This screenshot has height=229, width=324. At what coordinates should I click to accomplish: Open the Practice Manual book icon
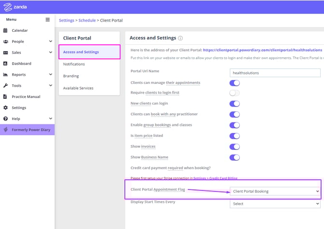(x=6, y=96)
